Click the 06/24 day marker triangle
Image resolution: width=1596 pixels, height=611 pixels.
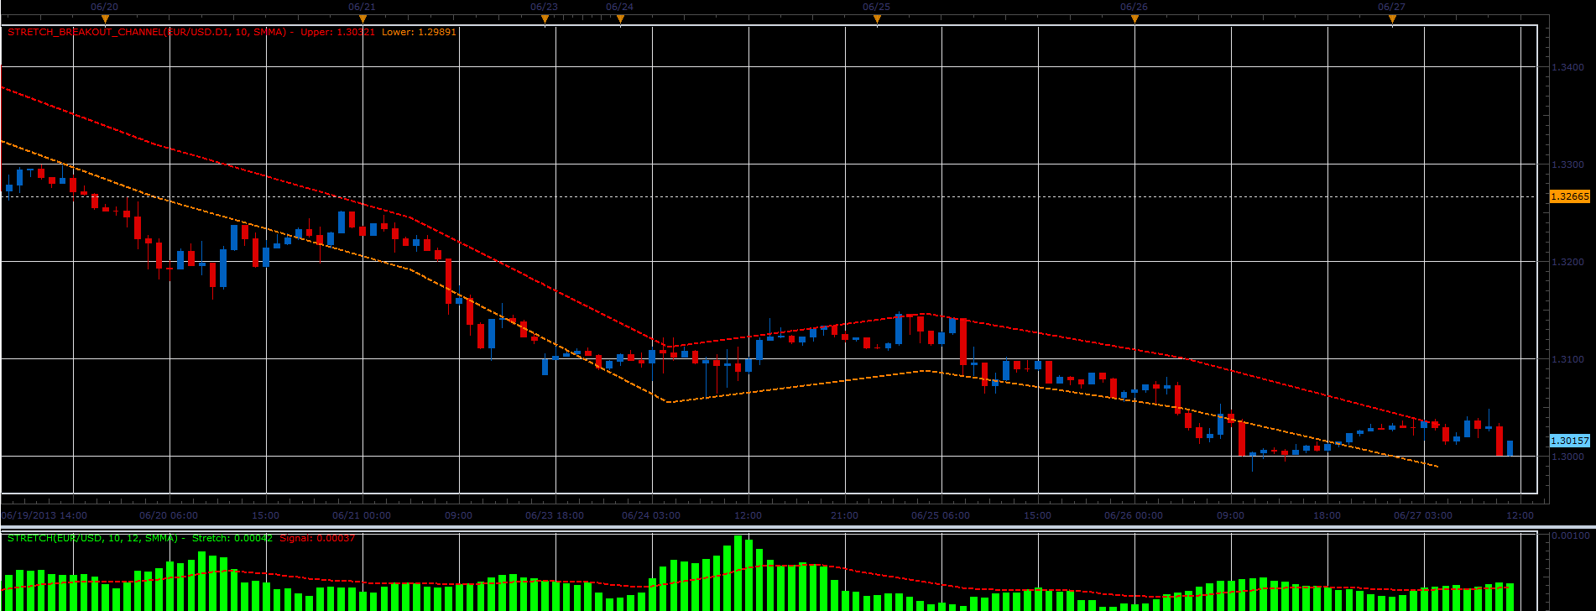[x=620, y=18]
